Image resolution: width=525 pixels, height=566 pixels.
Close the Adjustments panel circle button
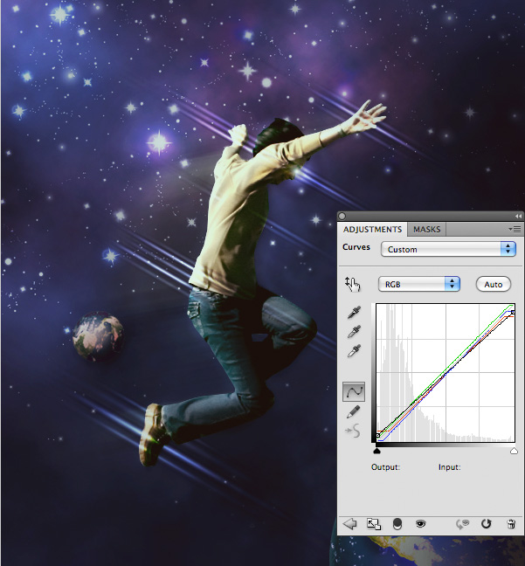point(342,216)
